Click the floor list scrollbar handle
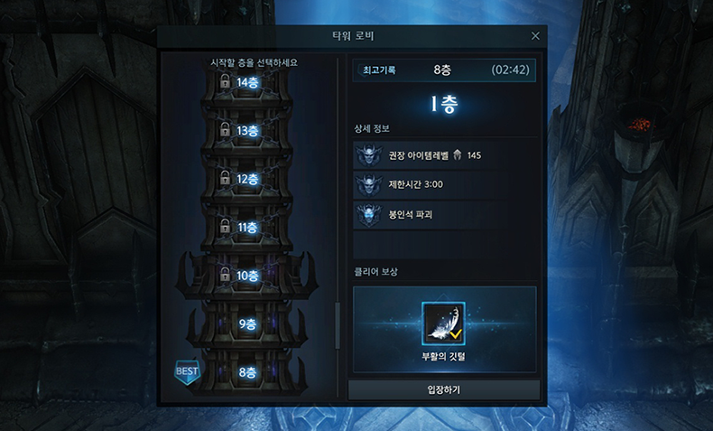This screenshot has width=713, height=431. click(x=338, y=326)
